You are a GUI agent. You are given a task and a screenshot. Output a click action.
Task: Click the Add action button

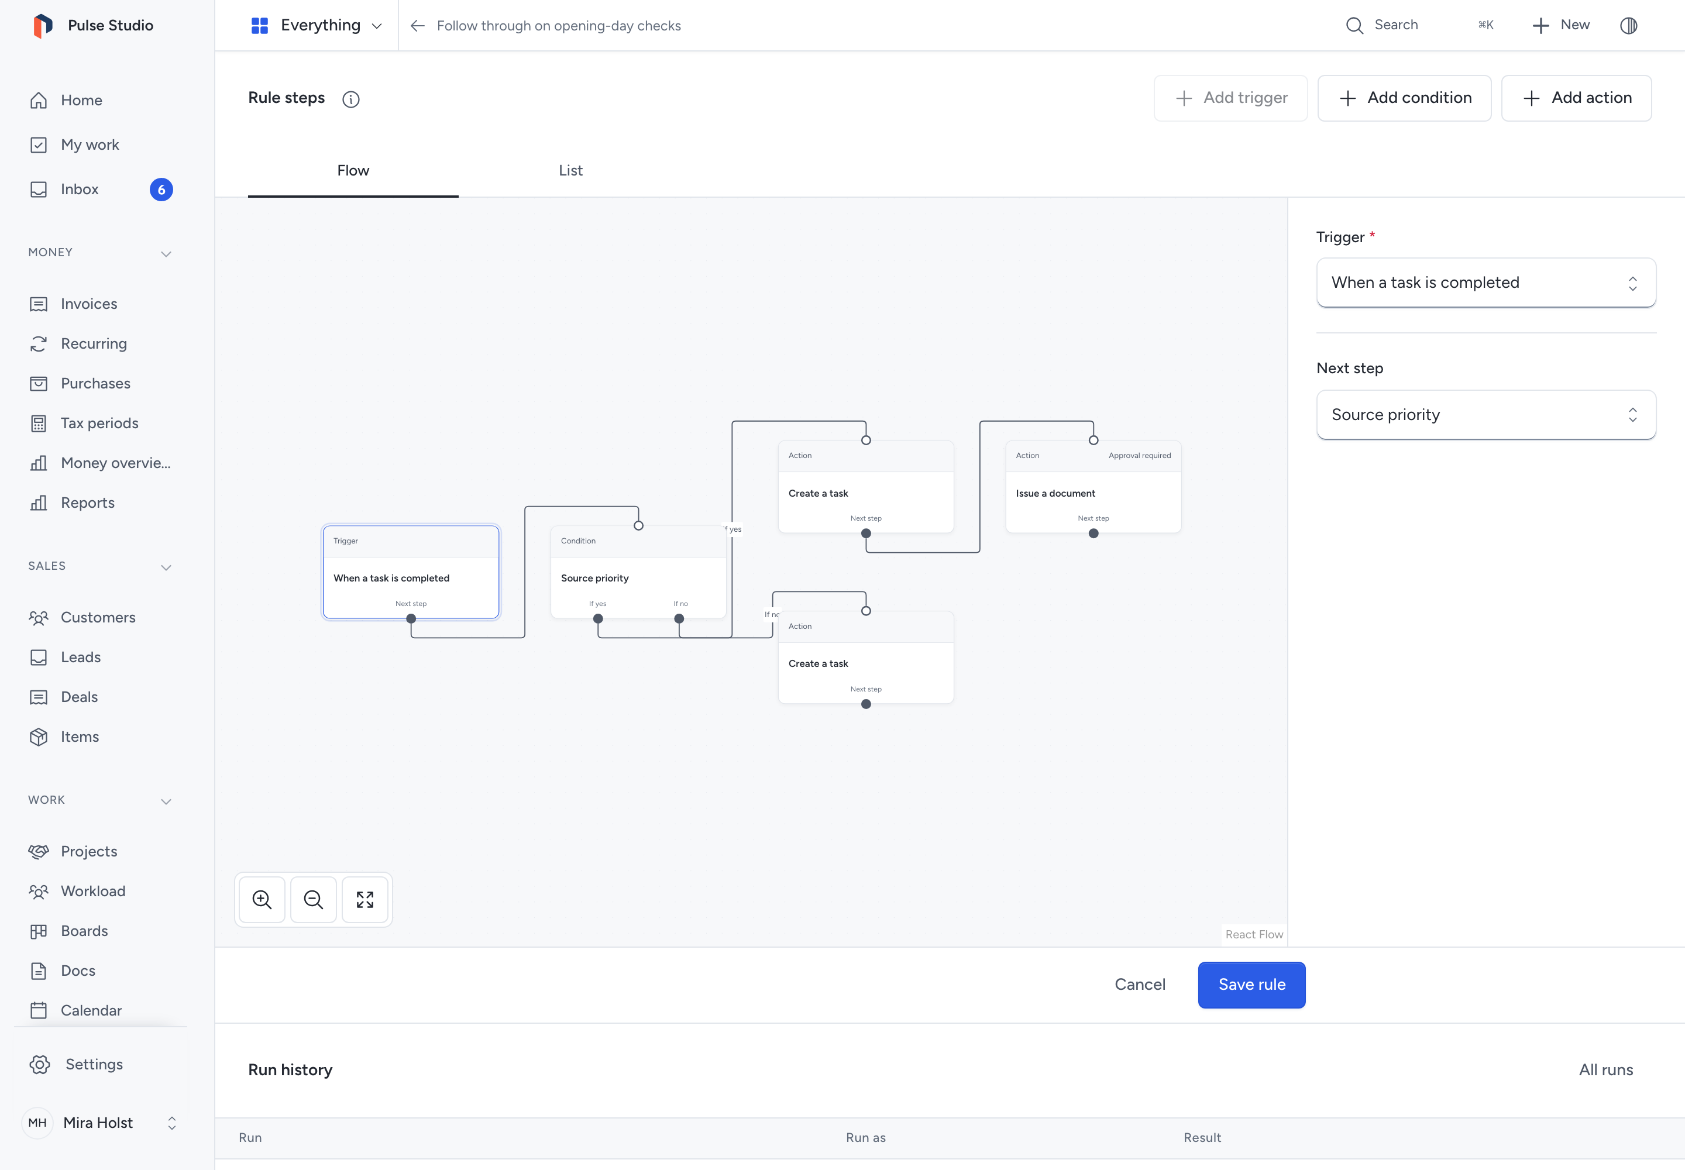[x=1577, y=98]
